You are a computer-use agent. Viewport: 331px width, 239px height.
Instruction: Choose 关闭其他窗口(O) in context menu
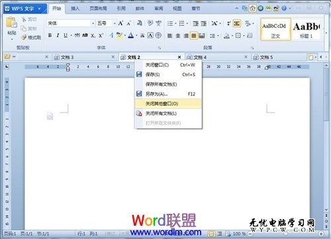pyautogui.click(x=169, y=103)
